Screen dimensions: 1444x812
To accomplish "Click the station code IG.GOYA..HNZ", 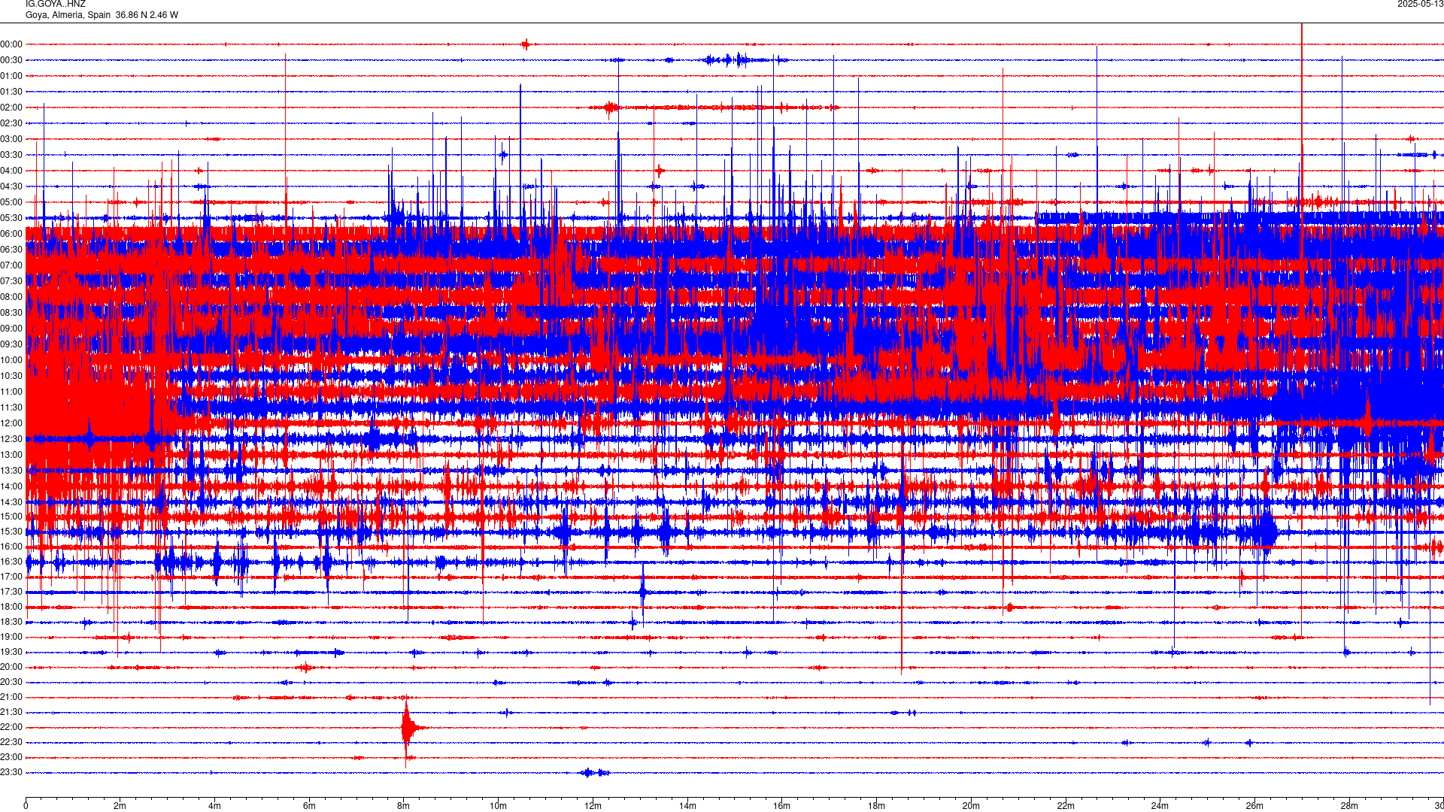I will pyautogui.click(x=56, y=4).
